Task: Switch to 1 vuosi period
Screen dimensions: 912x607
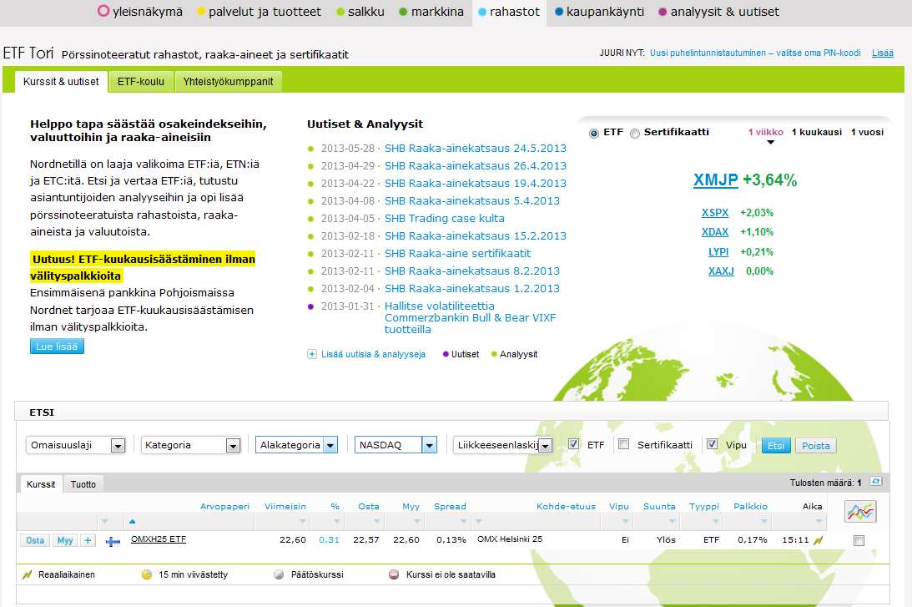Action: pos(867,132)
